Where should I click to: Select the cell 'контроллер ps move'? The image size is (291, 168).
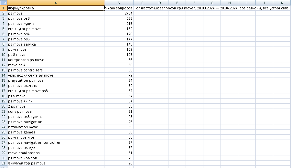coord(56,60)
